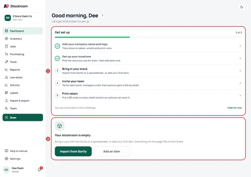This screenshot has width=251, height=177.
Task: Open the Team page
Action: pyautogui.click(x=23, y=108)
